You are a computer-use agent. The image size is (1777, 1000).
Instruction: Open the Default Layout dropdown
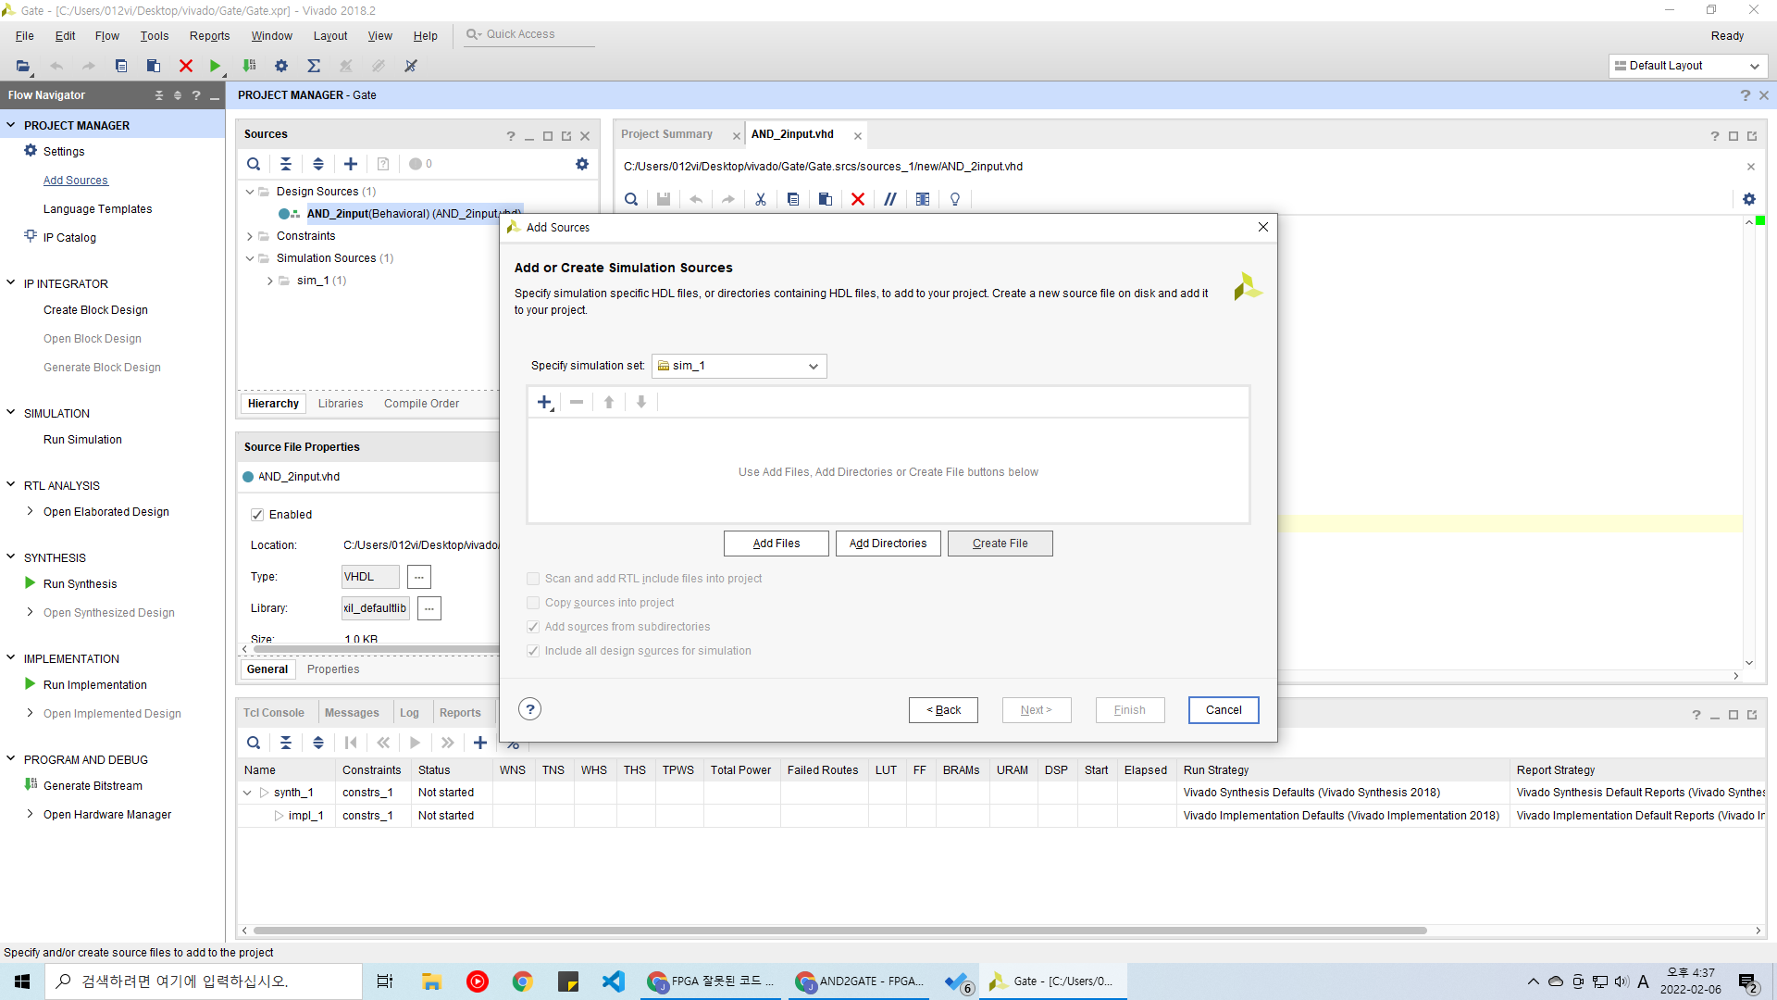pos(1686,66)
